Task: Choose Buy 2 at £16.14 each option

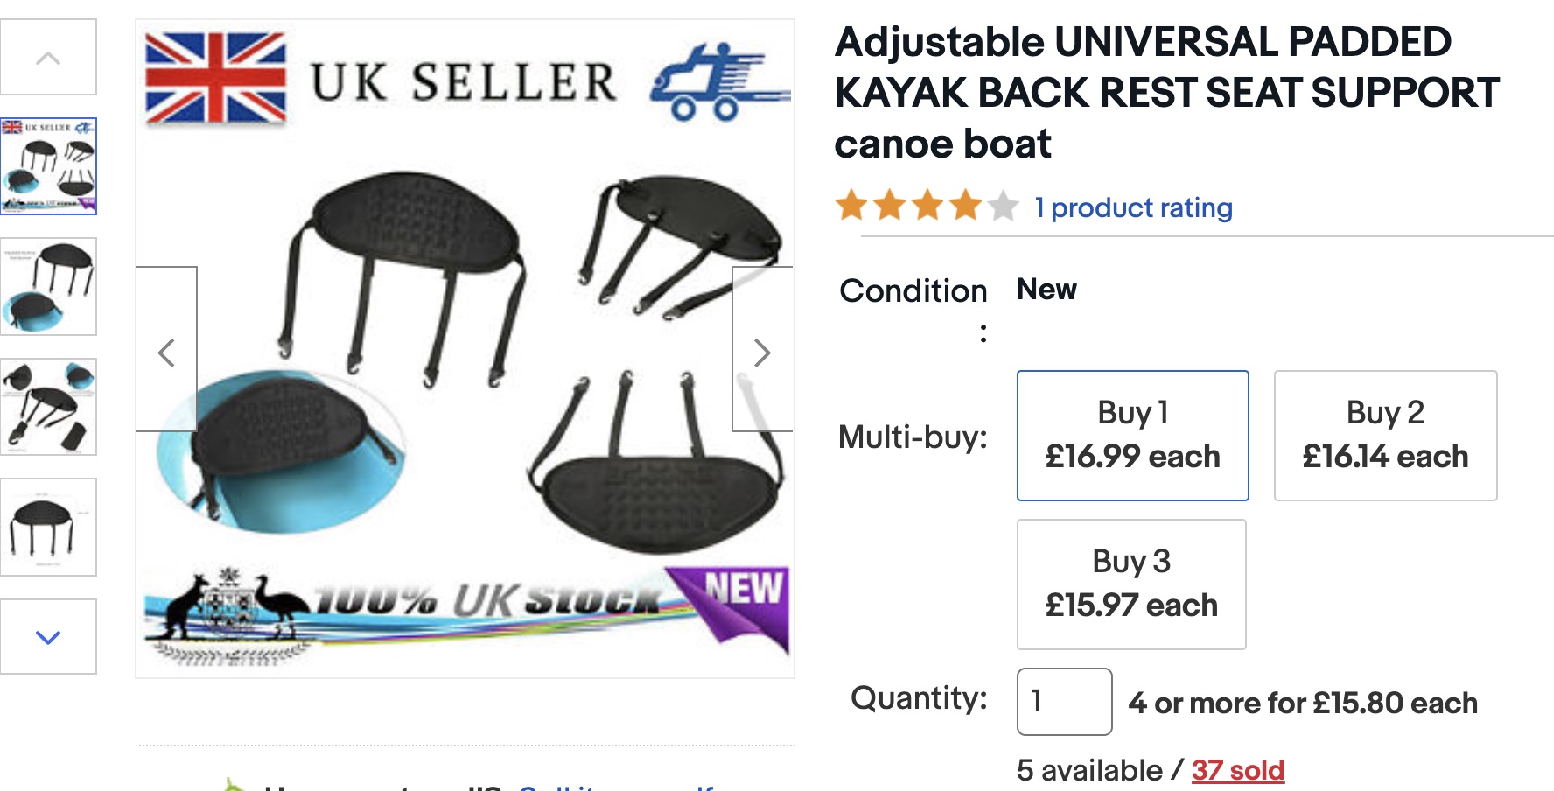Action: [1385, 435]
